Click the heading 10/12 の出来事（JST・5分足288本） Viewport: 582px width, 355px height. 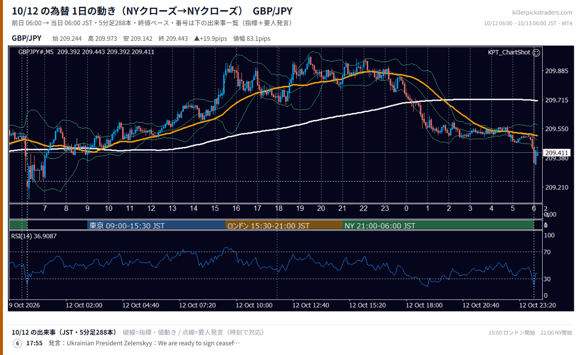pos(64,332)
